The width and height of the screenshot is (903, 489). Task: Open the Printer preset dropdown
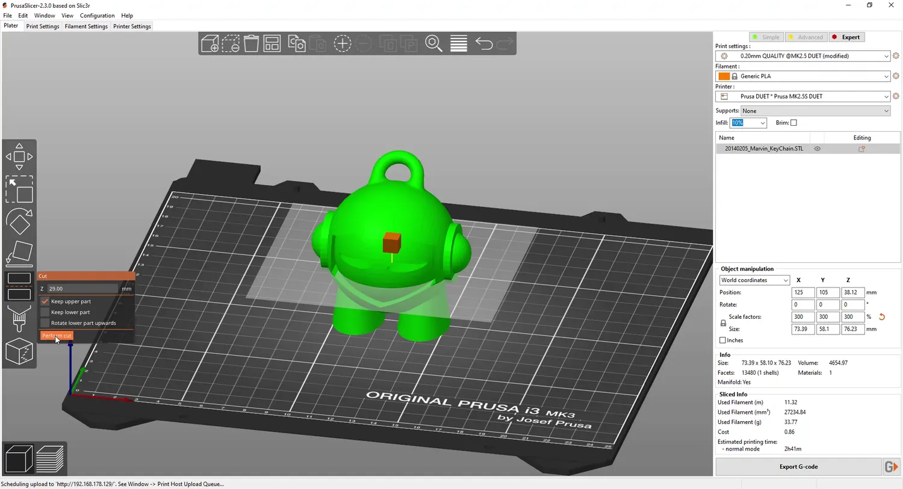803,96
